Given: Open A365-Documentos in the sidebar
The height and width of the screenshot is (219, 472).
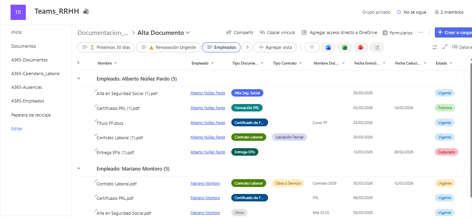Looking at the screenshot, I should pyautogui.click(x=29, y=60).
